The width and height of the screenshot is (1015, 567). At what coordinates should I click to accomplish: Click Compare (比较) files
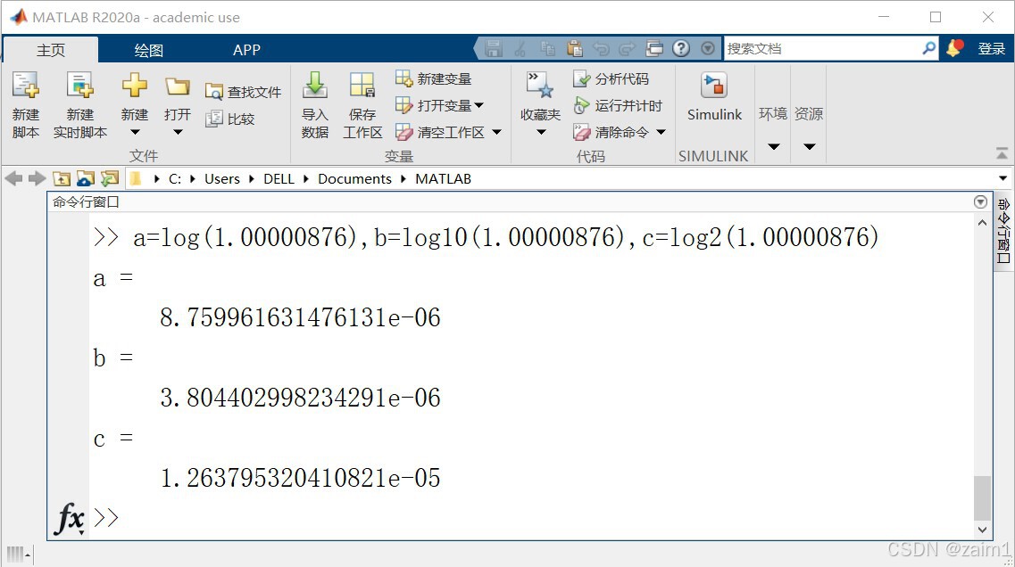(229, 119)
